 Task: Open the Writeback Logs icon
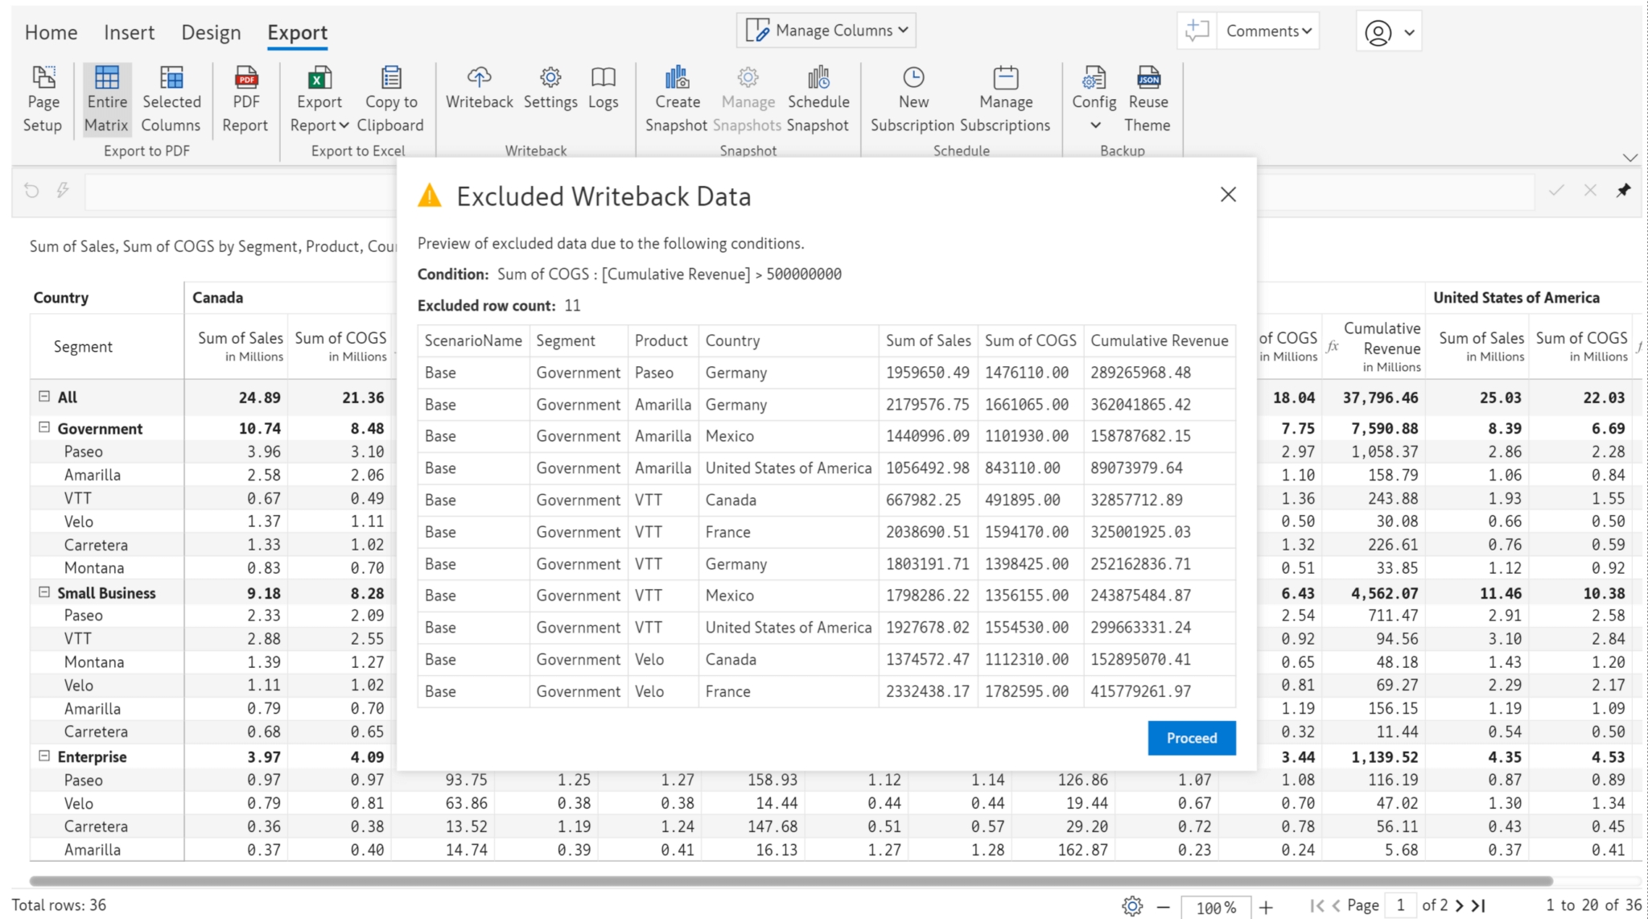tap(603, 78)
